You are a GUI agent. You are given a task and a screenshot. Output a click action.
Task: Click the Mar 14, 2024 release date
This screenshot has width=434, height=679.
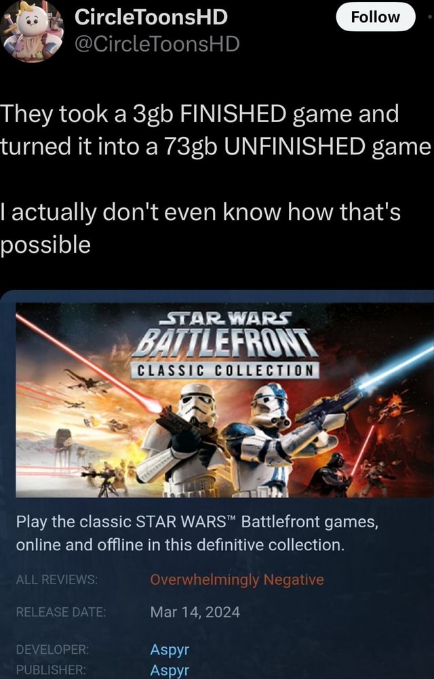[x=195, y=612]
